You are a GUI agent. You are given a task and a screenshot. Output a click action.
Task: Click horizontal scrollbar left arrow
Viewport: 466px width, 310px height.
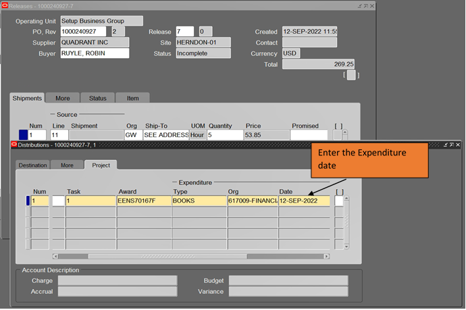tap(55, 256)
